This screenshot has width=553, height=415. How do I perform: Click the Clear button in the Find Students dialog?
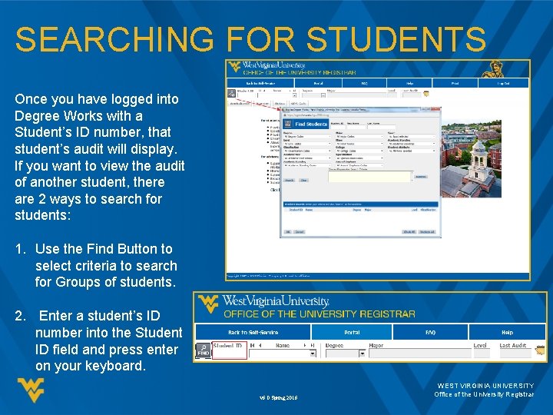(303, 181)
